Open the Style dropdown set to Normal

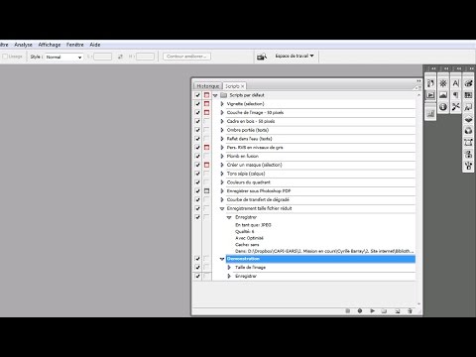point(63,57)
